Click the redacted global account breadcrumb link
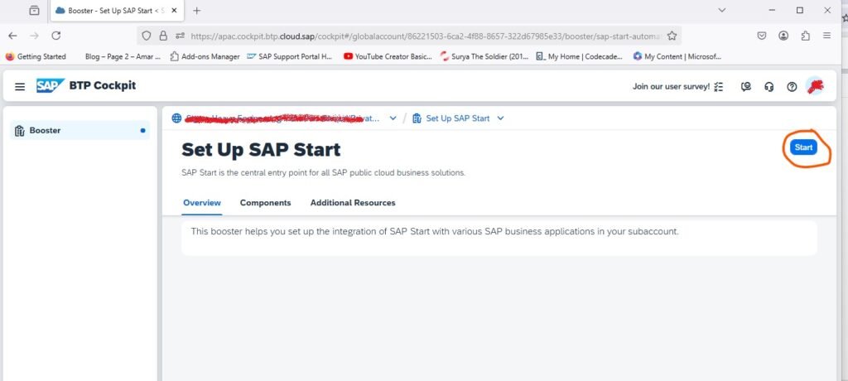Screen dimensions: 848x381 tap(283, 118)
